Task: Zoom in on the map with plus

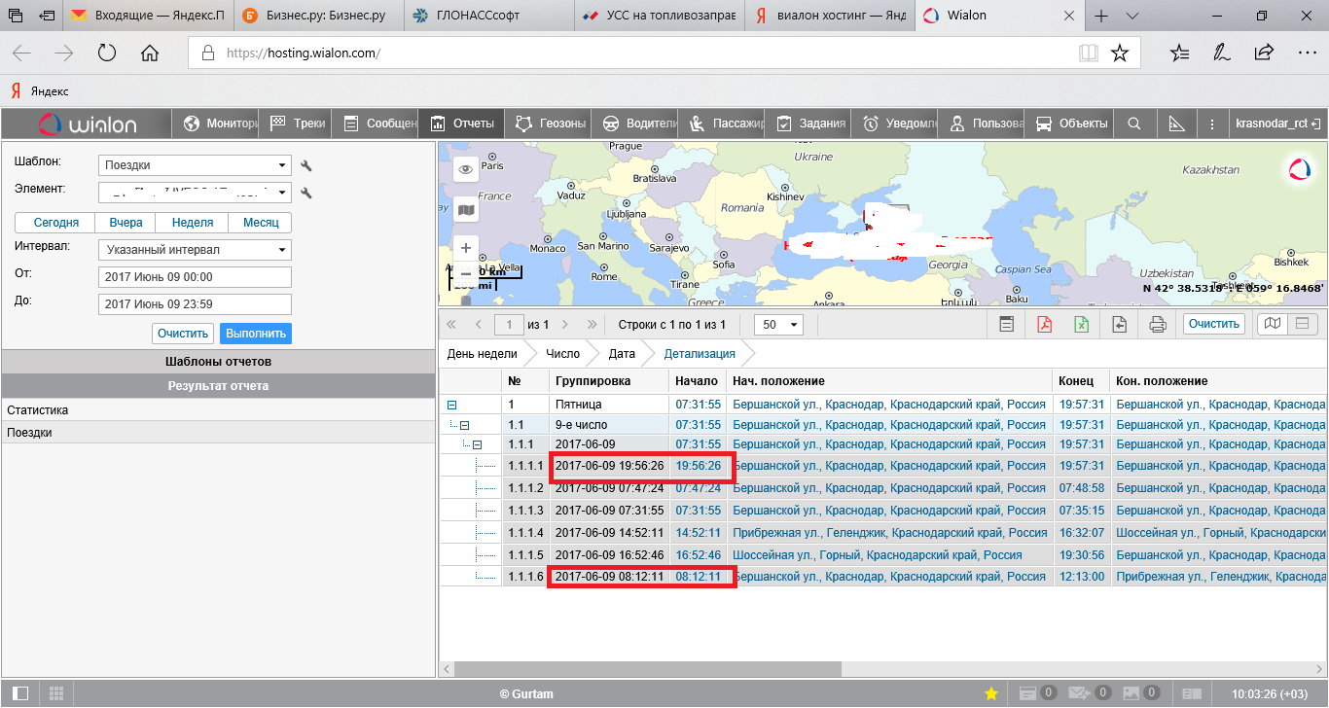Action: (x=466, y=248)
